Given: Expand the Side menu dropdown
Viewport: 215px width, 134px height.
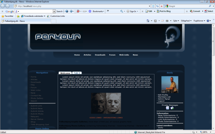Looking at the screenshot, I should pyautogui.click(x=176, y=21).
